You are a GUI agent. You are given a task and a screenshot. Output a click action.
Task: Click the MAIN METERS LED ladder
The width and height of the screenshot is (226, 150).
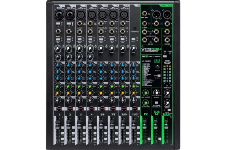167,73
